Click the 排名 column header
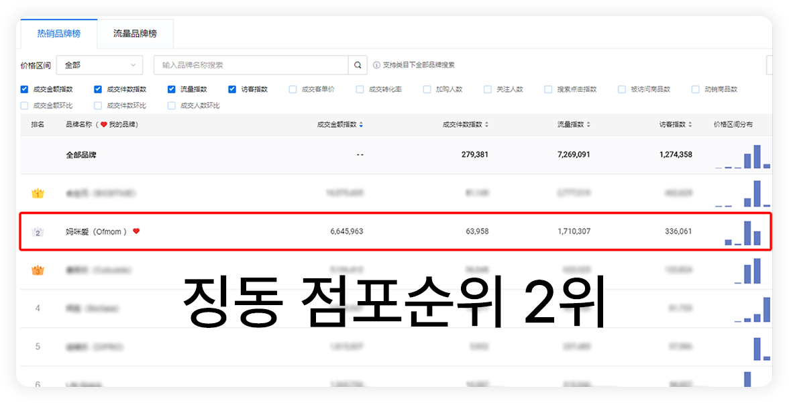The height and width of the screenshot is (403, 789). 38,125
